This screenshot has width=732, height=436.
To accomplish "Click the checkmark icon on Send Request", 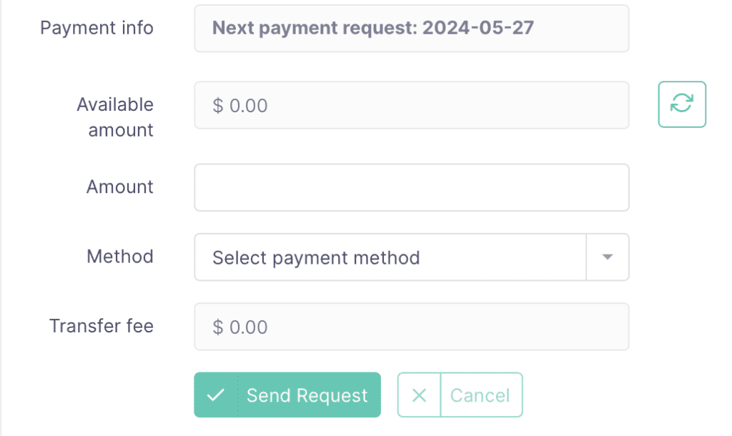I will coord(216,395).
